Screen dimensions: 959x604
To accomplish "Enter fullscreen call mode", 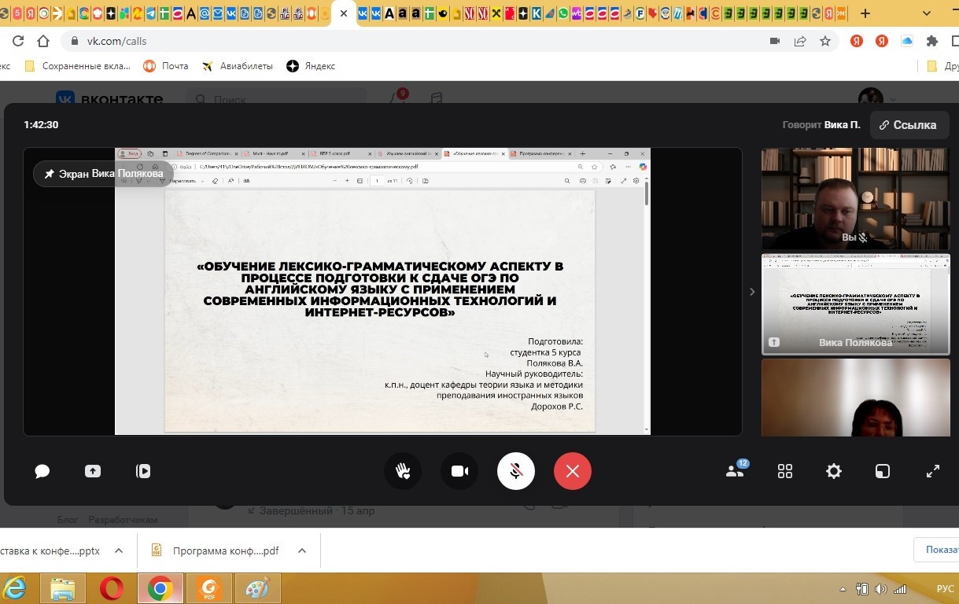I will coord(933,471).
